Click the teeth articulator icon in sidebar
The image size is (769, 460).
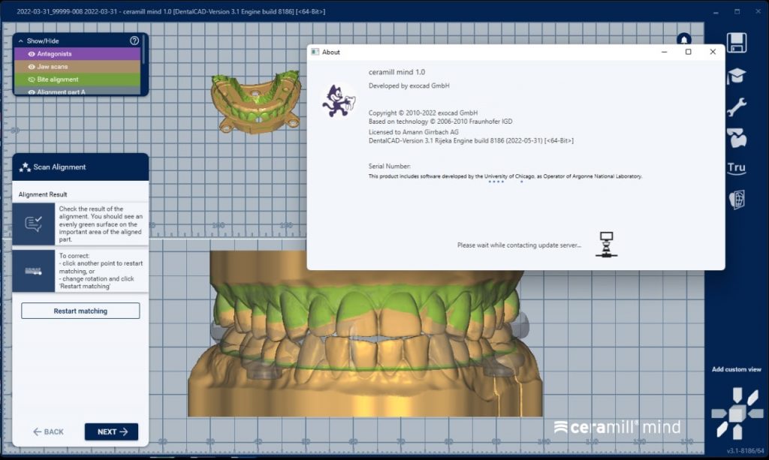point(737,138)
